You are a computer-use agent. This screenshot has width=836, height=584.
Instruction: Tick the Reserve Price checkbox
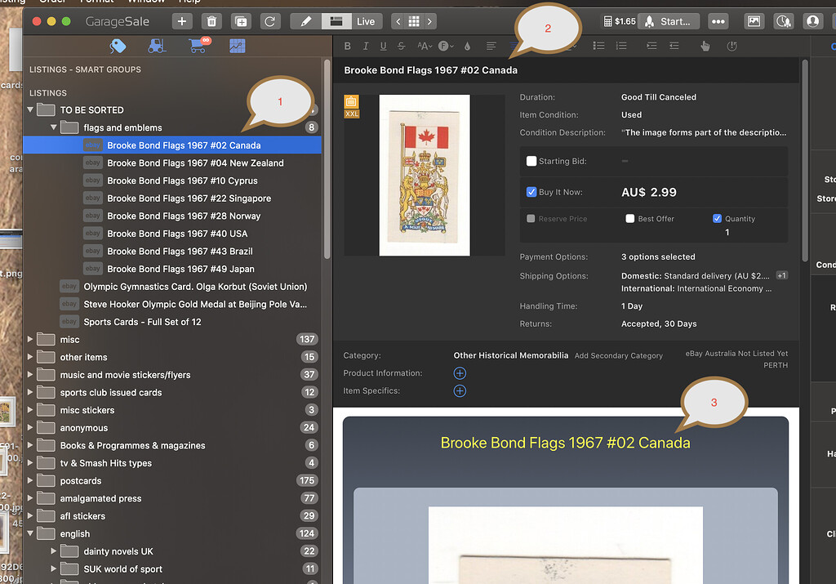click(531, 219)
